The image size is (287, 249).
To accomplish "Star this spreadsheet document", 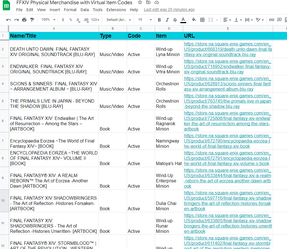I will click(x=140, y=3).
